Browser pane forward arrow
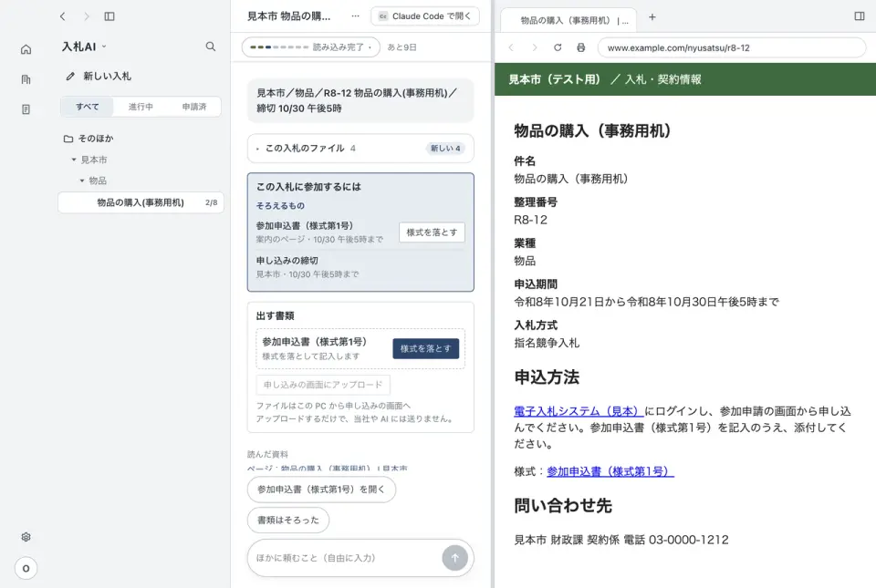 click(x=534, y=48)
